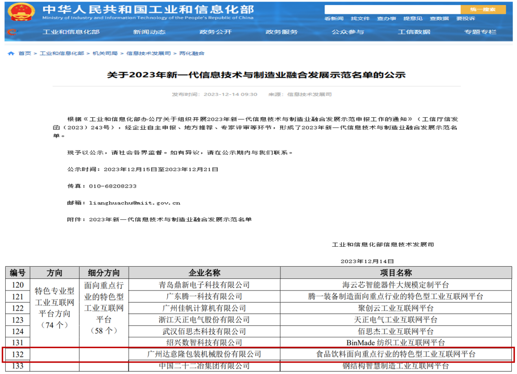This screenshot has height=374, width=517.
Task: Open the 查办事 quick link
Action: pos(386,18)
